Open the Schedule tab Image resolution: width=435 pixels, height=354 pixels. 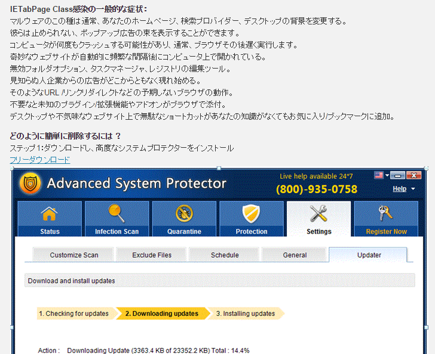pos(225,254)
